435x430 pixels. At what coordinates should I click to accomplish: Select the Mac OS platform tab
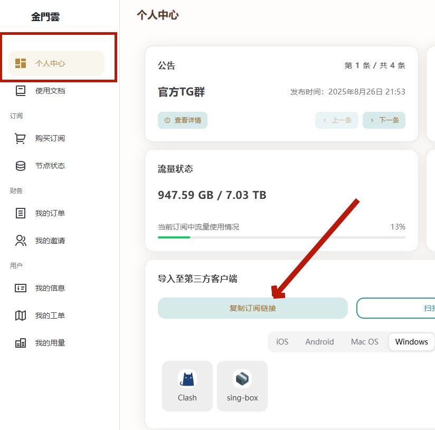[x=364, y=342]
